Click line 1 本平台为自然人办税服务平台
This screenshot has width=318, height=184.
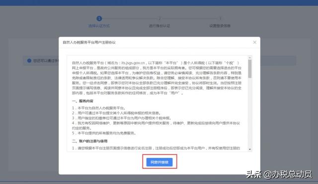point(99,108)
